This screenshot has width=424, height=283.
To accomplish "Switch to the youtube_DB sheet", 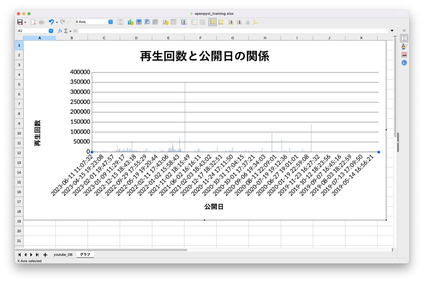I will 63,255.
